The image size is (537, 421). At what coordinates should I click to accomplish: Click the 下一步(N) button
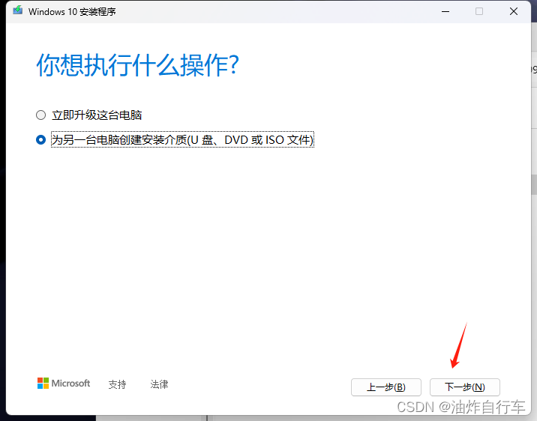pyautogui.click(x=465, y=387)
